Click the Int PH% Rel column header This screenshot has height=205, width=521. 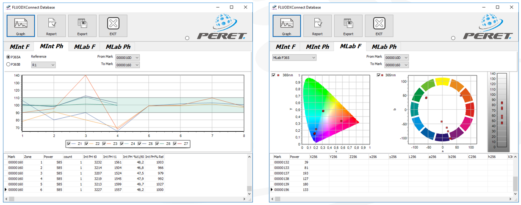(154, 156)
